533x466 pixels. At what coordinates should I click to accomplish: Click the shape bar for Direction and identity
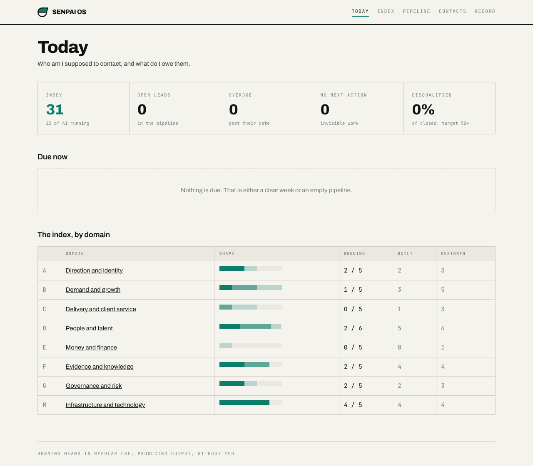coord(251,268)
